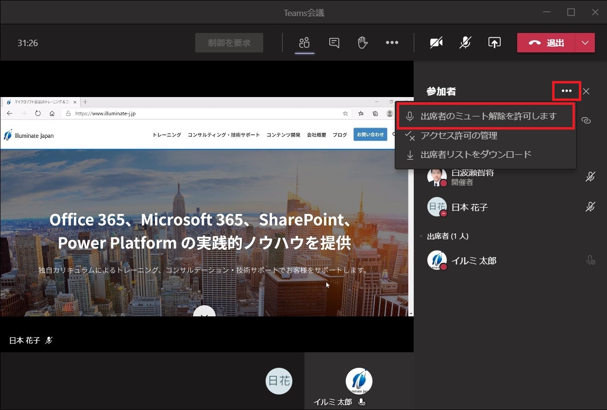This screenshot has width=607, height=410.
Task: Select participant 日本 花子 in list
Action: [510, 207]
